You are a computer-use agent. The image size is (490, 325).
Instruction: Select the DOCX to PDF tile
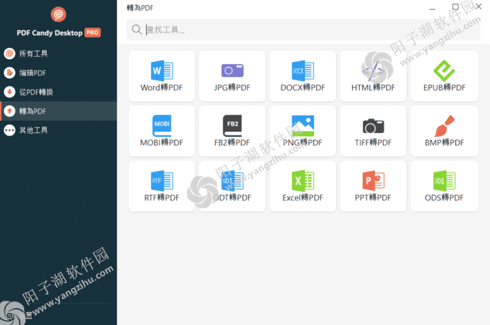point(302,76)
